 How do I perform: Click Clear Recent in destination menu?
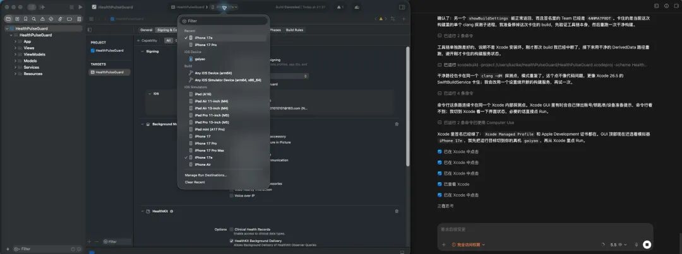click(x=195, y=182)
